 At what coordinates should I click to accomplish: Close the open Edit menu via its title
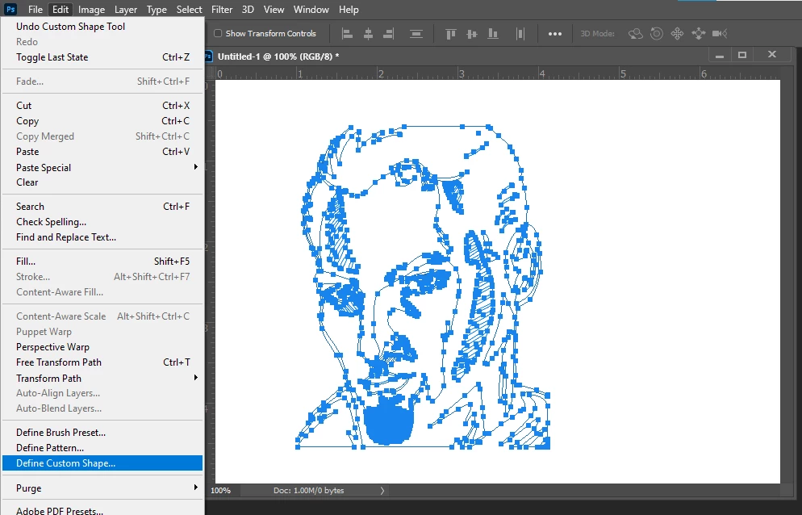point(61,9)
